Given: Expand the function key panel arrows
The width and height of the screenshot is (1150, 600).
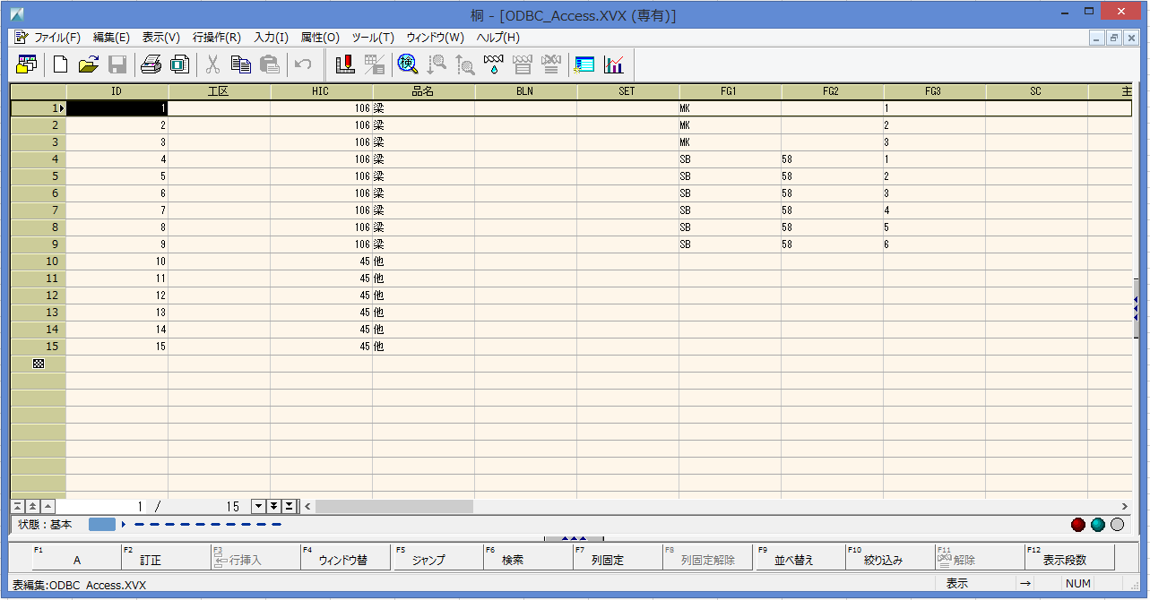Looking at the screenshot, I should pyautogui.click(x=574, y=539).
